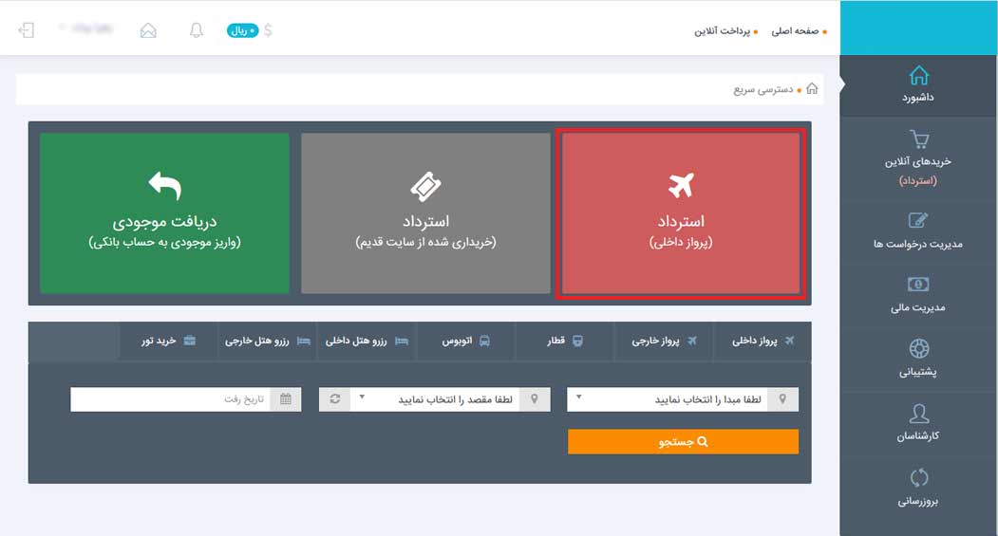998x536 pixels.
Task: Click the swap origin-destination arrows icon
Action: pyautogui.click(x=334, y=399)
